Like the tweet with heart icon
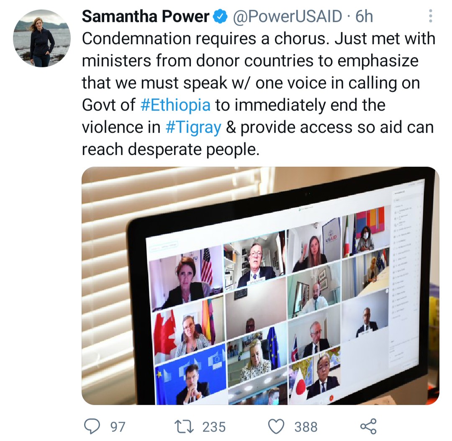The height and width of the screenshot is (441, 452). tap(276, 427)
